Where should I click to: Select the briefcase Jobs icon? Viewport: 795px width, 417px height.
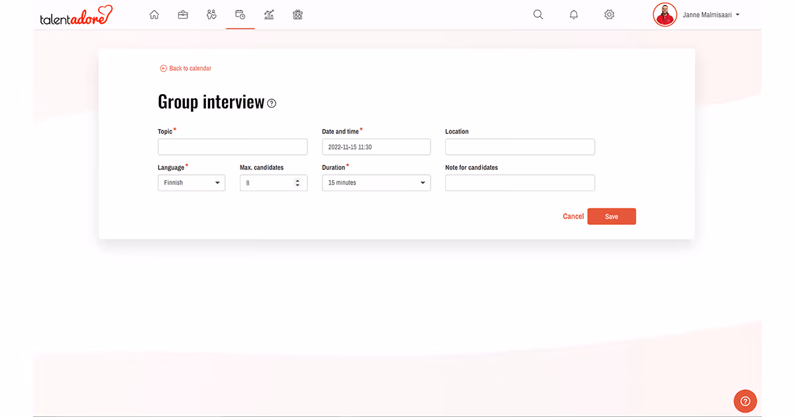point(183,14)
